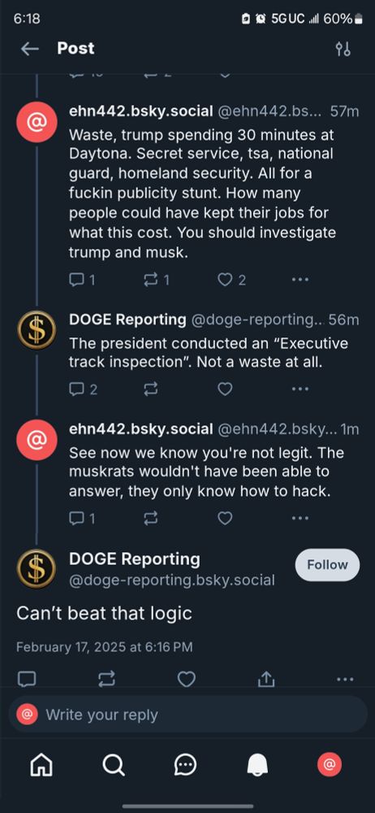
Task: Open the @doge-reporting.bsky.social profile handle
Action: 172,580
